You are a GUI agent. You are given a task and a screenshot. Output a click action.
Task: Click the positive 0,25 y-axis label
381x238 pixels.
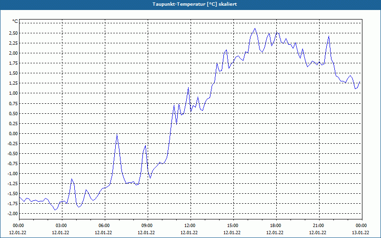pyautogui.click(x=13, y=123)
